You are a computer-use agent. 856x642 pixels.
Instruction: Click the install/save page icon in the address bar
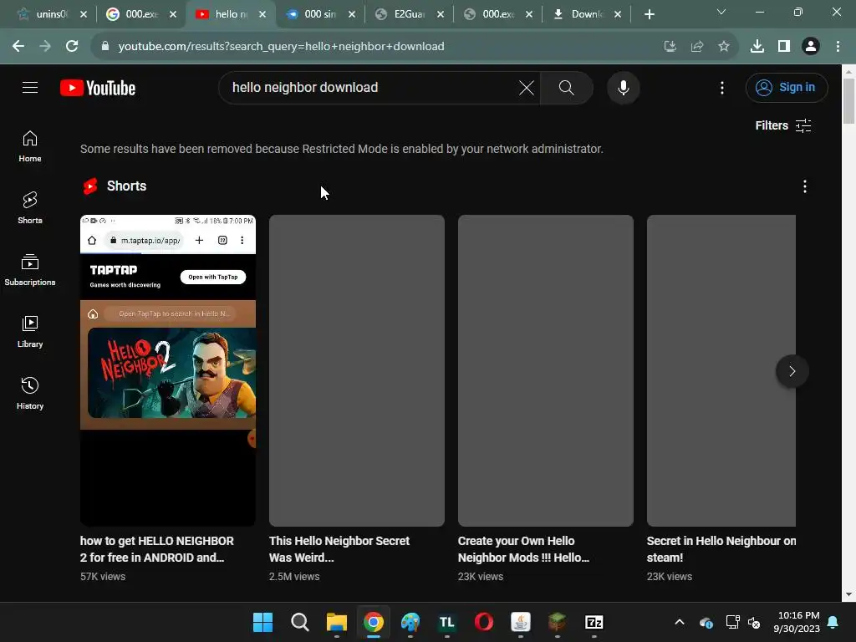tap(670, 47)
